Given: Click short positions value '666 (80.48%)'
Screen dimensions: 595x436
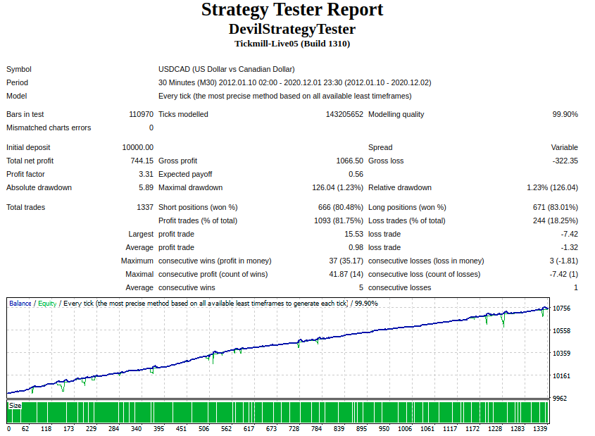Looking at the screenshot, I should click(340, 207).
